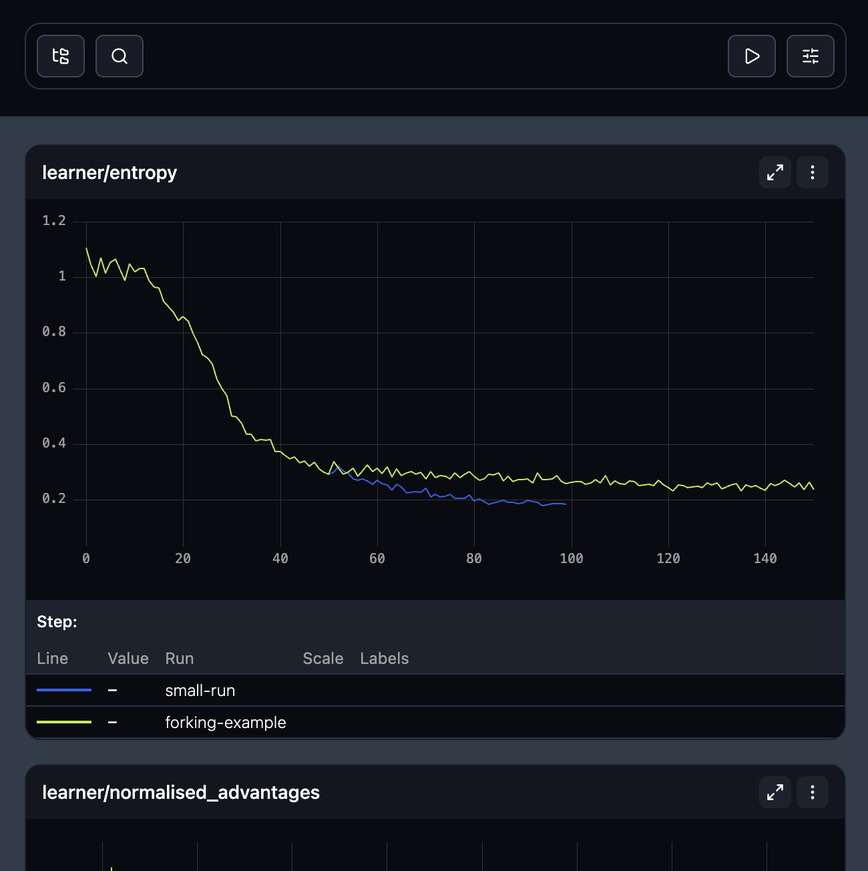Image resolution: width=868 pixels, height=871 pixels.
Task: Expand the learner/normalised_advantages chart to fullscreen
Action: (x=775, y=792)
